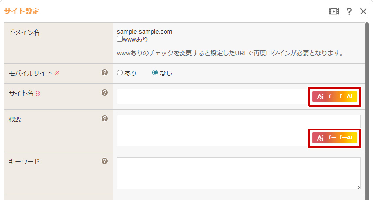This screenshot has height=200, width=373.
Task: Close the サイト設定 dialog
Action: tap(363, 11)
